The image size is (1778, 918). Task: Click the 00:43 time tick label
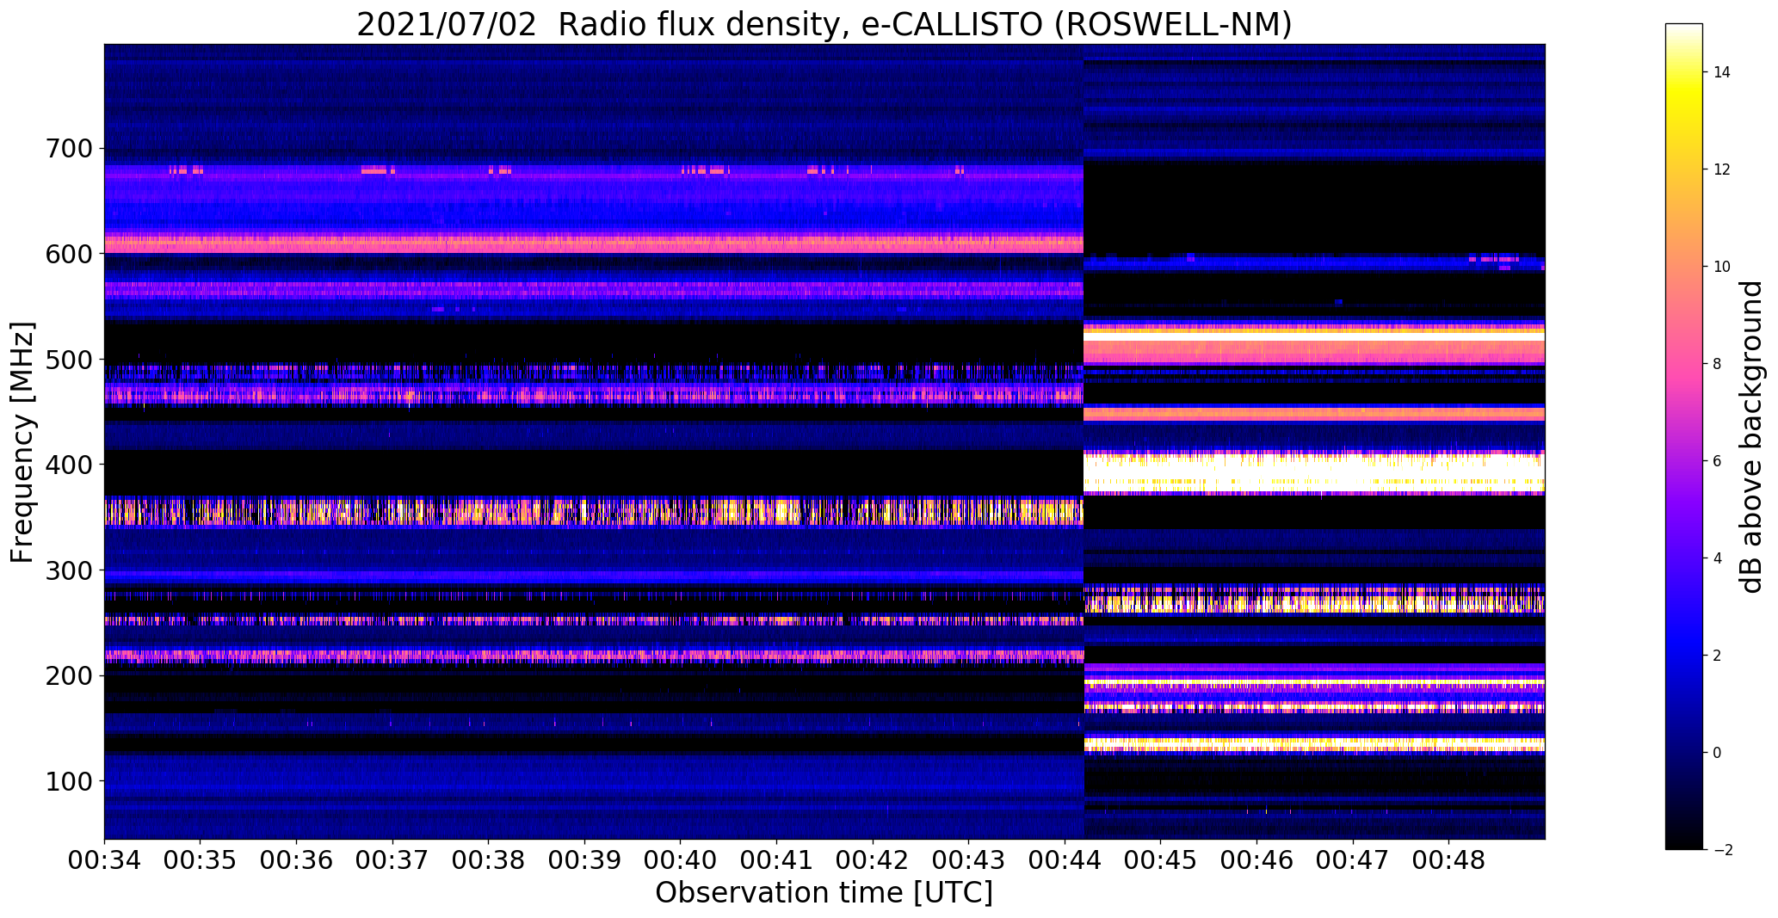[x=969, y=860]
